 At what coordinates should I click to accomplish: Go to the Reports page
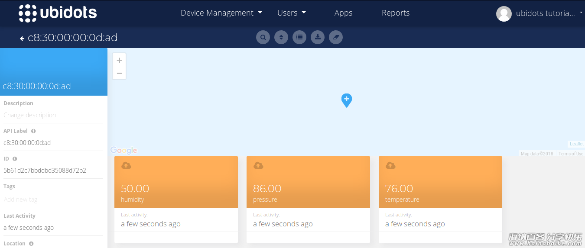[395, 13]
